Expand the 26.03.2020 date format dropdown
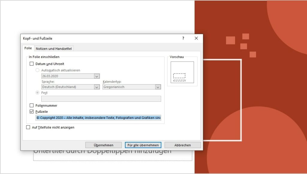This screenshot has width=307, height=174. tap(97, 76)
